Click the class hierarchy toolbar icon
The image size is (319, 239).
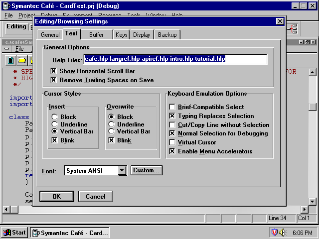pyautogui.click(x=293, y=29)
